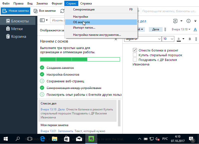Image resolution: width=199 pixels, height=144 pixels.
Task: Click the step 5 circle icon
Action: pos(42,95)
